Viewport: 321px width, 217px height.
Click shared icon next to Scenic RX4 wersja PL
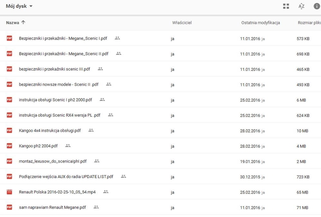tap(110, 115)
